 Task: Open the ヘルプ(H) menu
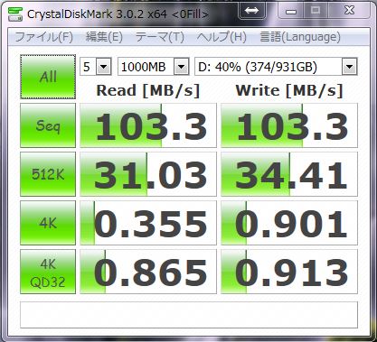tap(221, 37)
